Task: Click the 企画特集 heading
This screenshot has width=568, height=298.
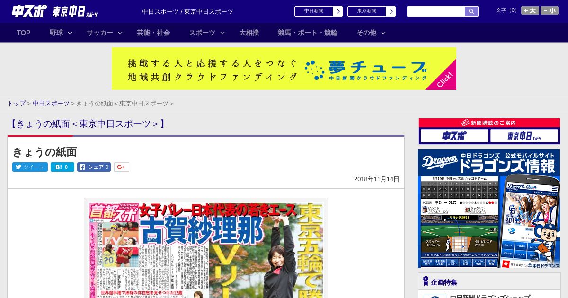Action: coord(444,282)
